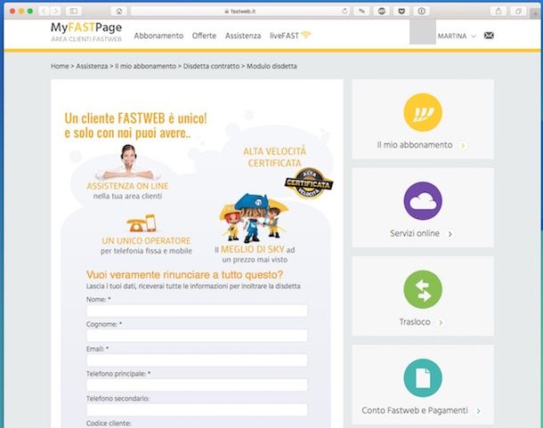
Task: Toggle the Safari sidebar button
Action: point(73,11)
